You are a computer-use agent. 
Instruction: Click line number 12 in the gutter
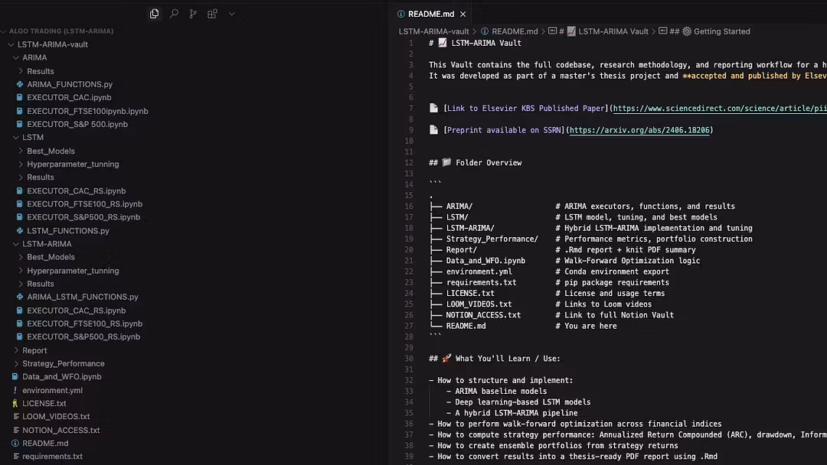(409, 163)
